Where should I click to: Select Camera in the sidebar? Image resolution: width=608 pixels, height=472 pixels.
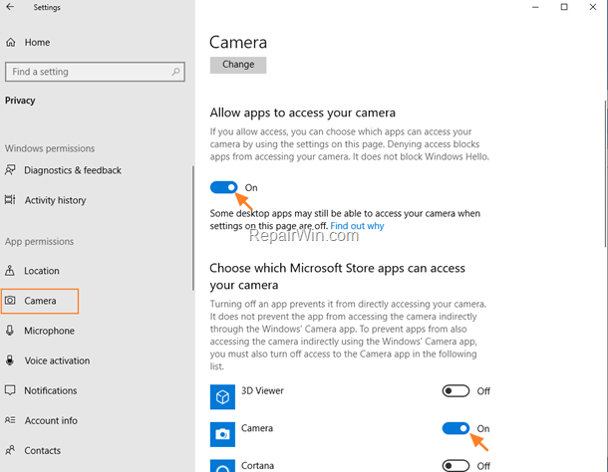point(40,301)
